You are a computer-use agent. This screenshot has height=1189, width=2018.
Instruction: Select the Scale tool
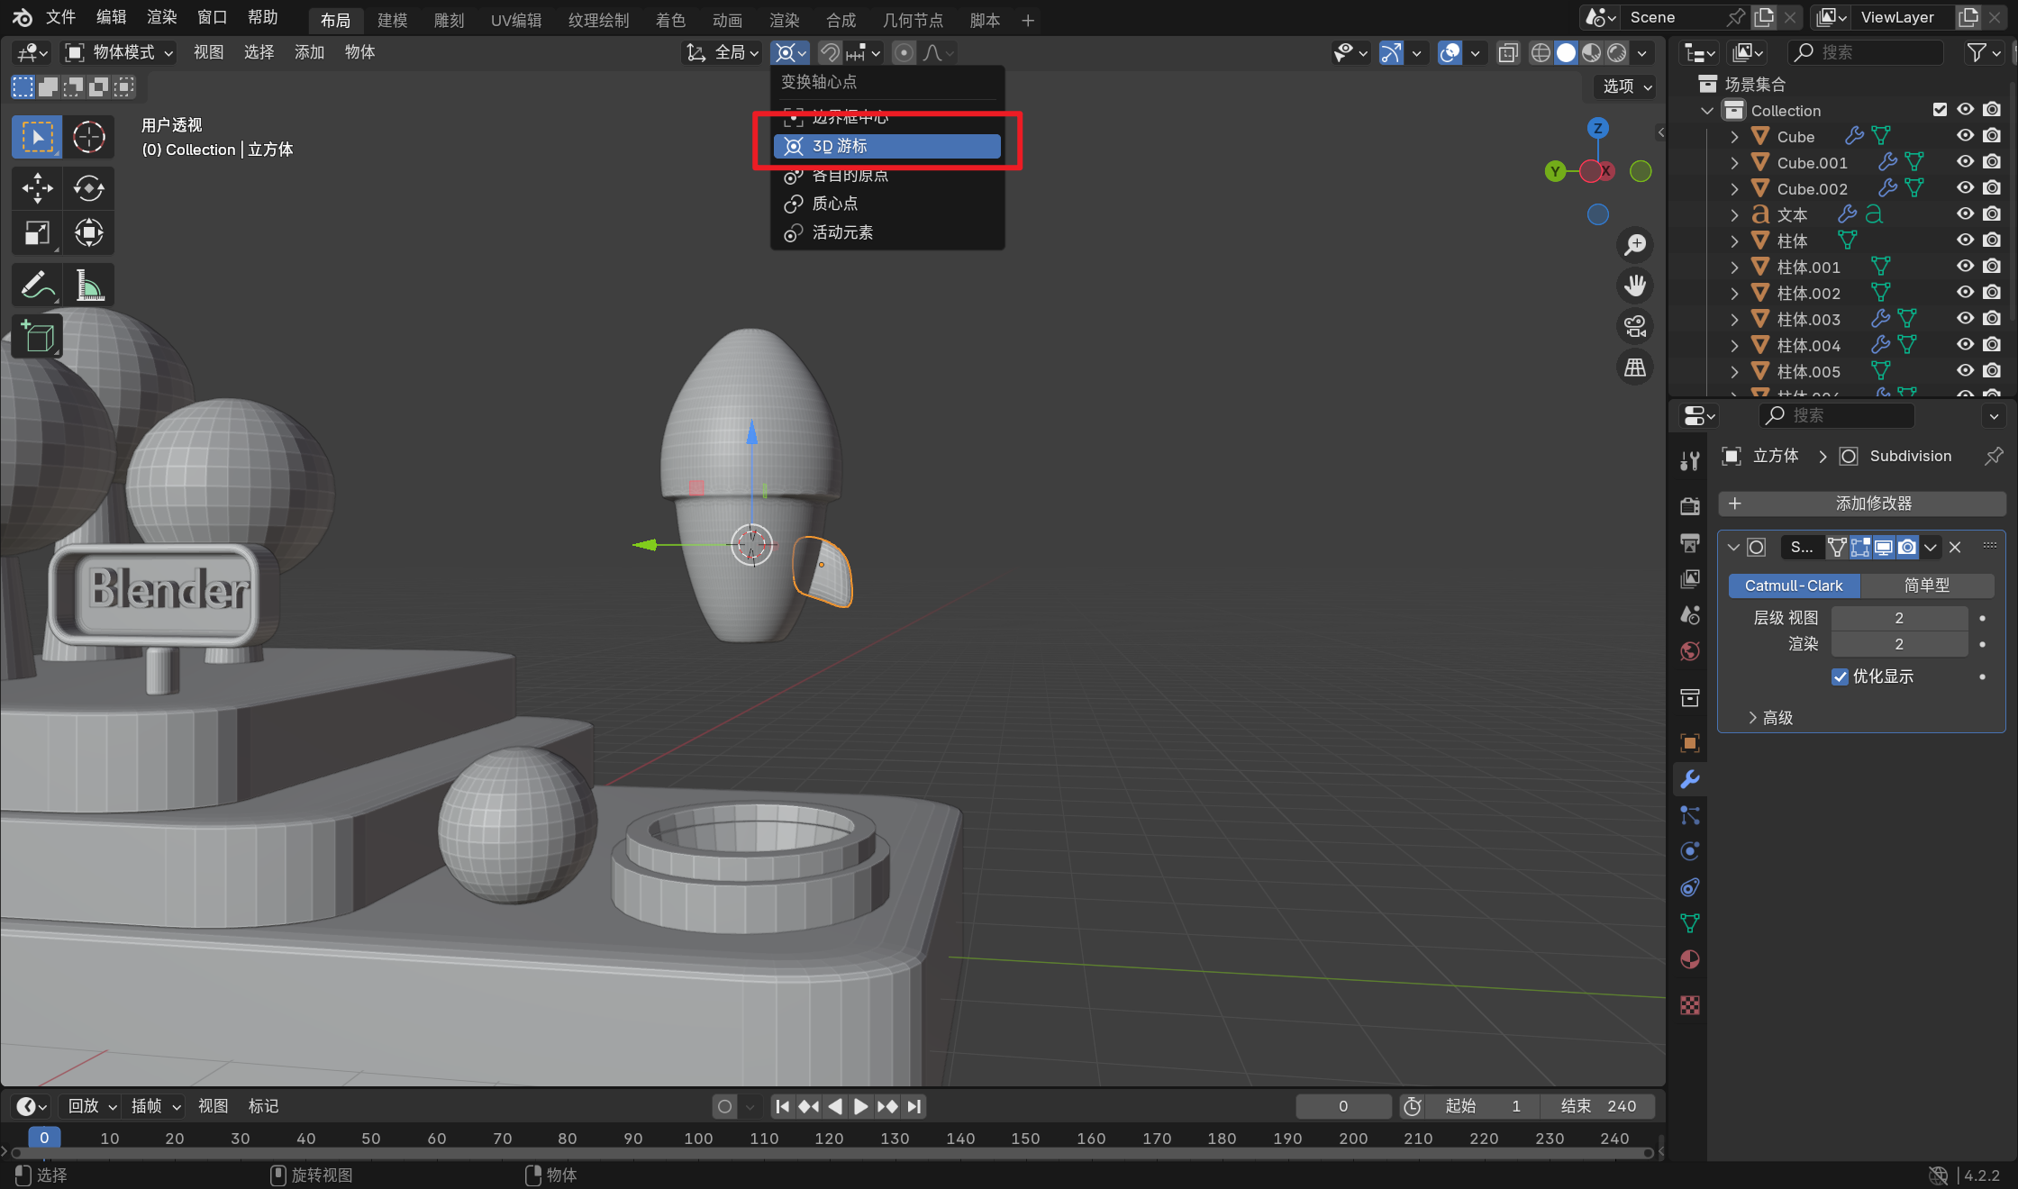tap(37, 233)
